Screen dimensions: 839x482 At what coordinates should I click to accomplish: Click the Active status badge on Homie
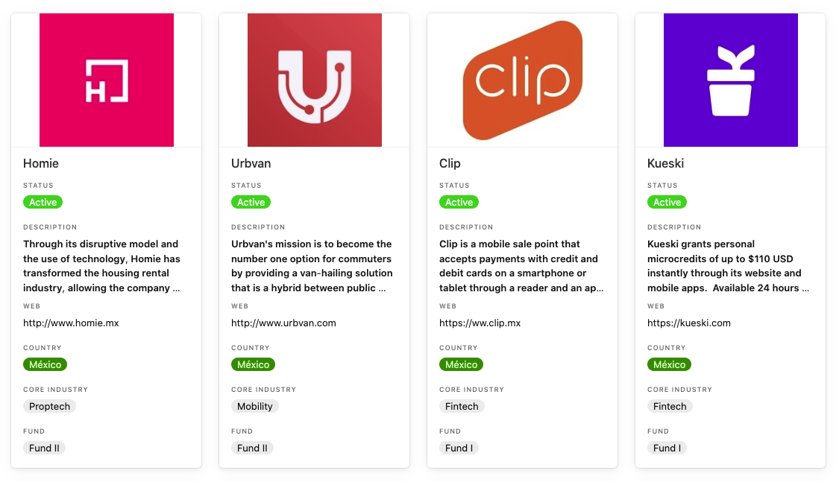click(x=43, y=202)
